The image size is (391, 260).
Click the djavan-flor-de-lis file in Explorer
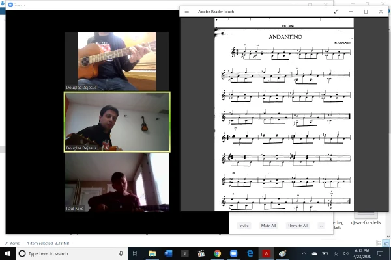[x=366, y=219]
